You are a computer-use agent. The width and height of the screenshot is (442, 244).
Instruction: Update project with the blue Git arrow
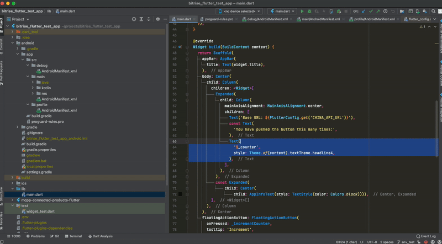[x=364, y=11]
